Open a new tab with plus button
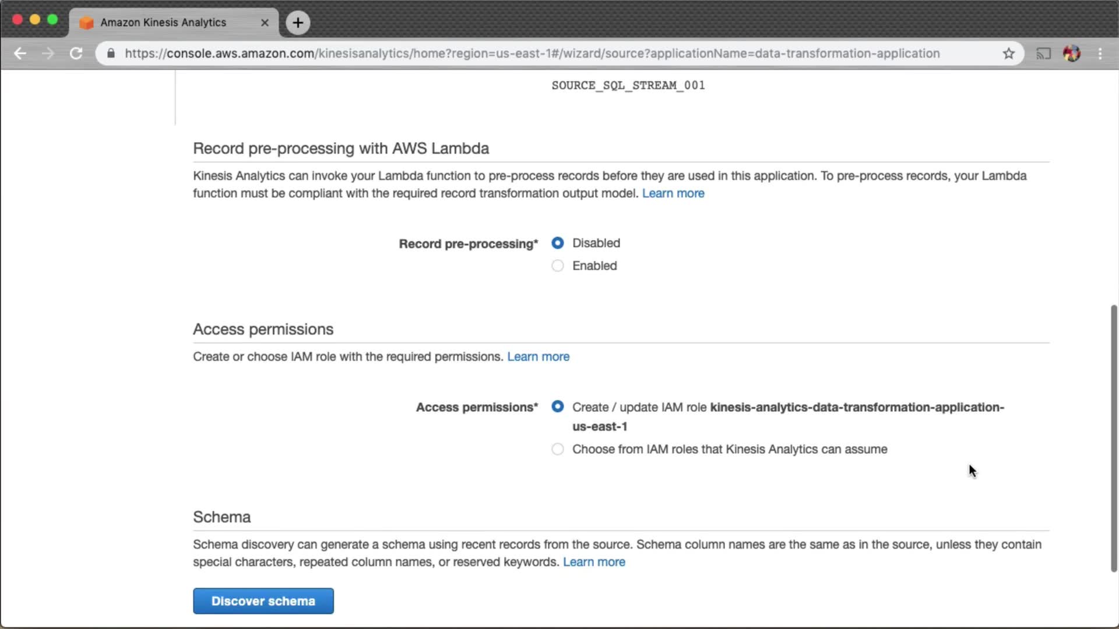Image resolution: width=1119 pixels, height=629 pixels. click(x=298, y=23)
